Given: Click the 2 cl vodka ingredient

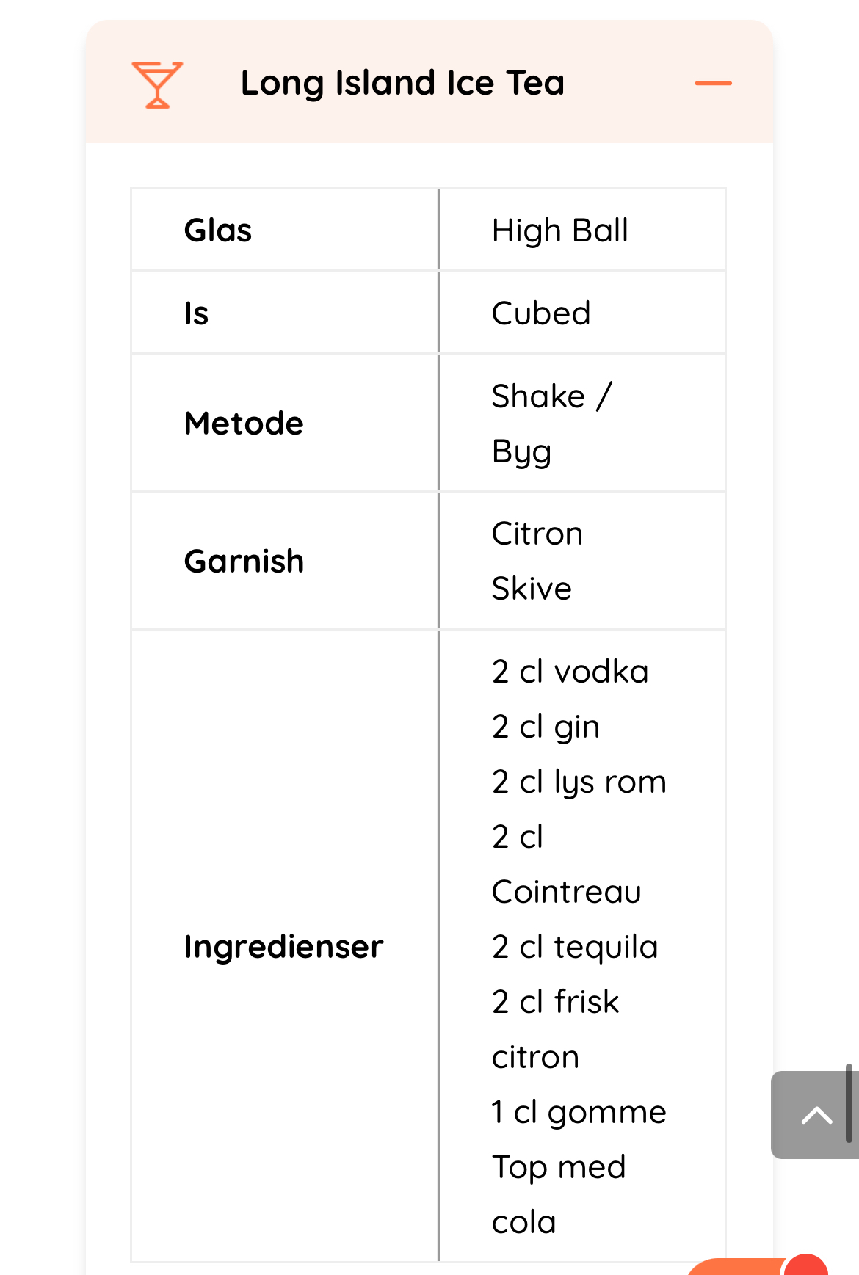Looking at the screenshot, I should pos(570,672).
